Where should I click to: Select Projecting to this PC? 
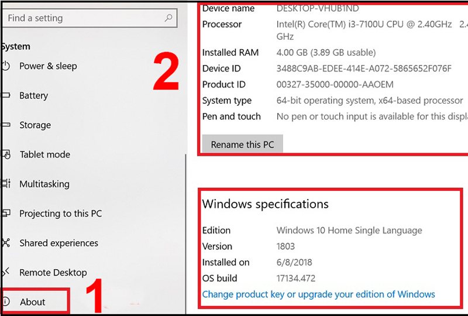point(61,214)
